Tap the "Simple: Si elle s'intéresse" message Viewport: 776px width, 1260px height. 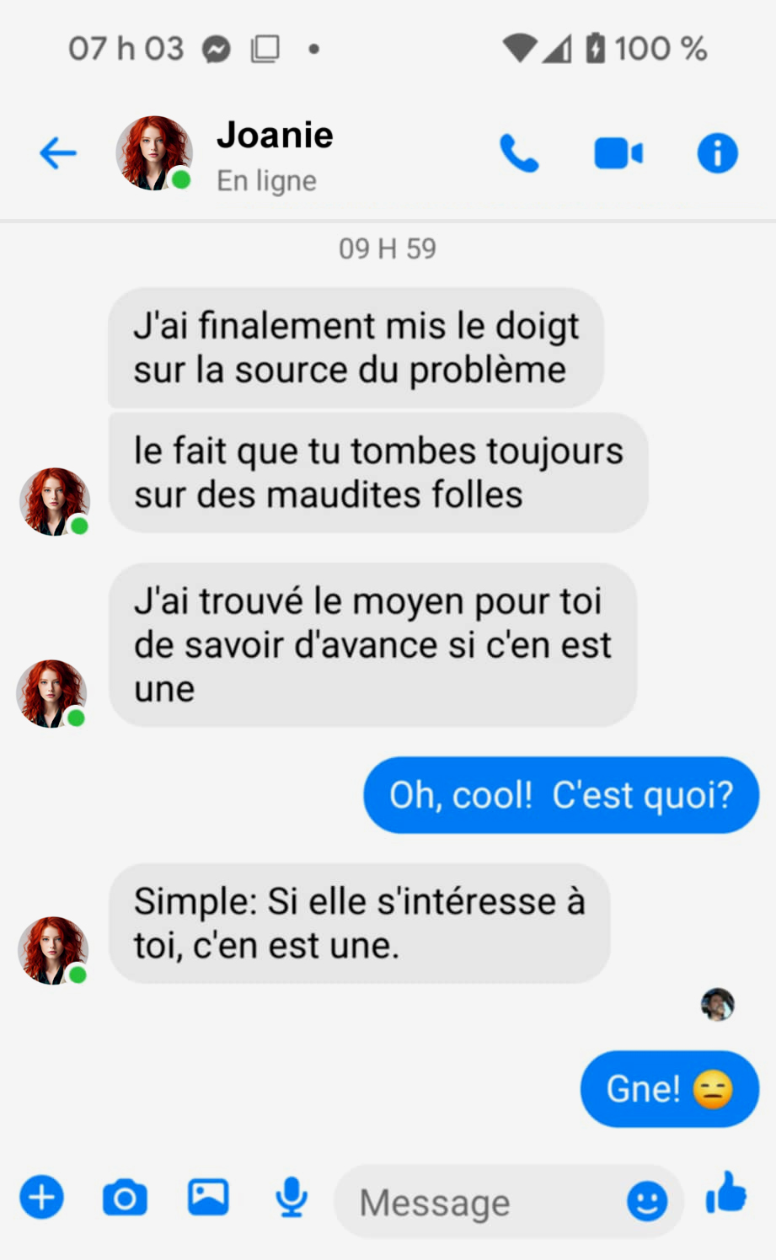(x=359, y=923)
